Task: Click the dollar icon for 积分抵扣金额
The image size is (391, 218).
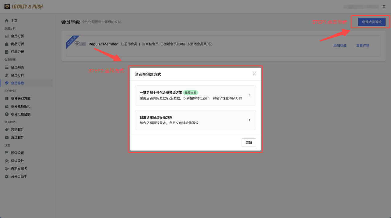Action: 7,114
